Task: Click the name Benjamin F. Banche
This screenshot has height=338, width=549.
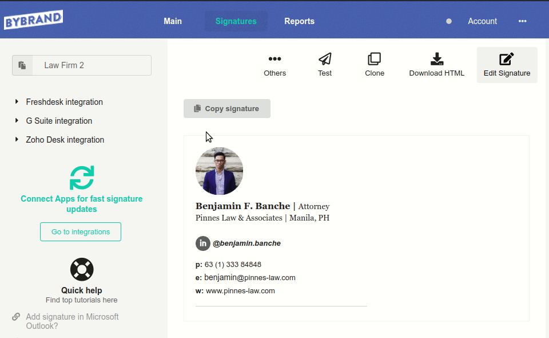Action: click(x=242, y=206)
